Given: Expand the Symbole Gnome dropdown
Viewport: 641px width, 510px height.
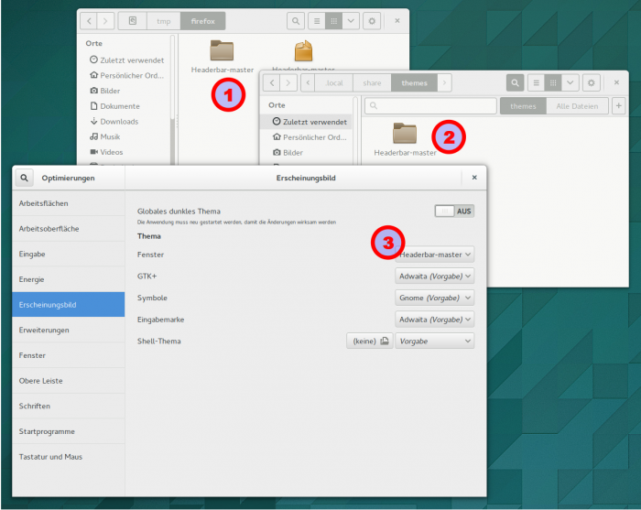Looking at the screenshot, I should 435,298.
